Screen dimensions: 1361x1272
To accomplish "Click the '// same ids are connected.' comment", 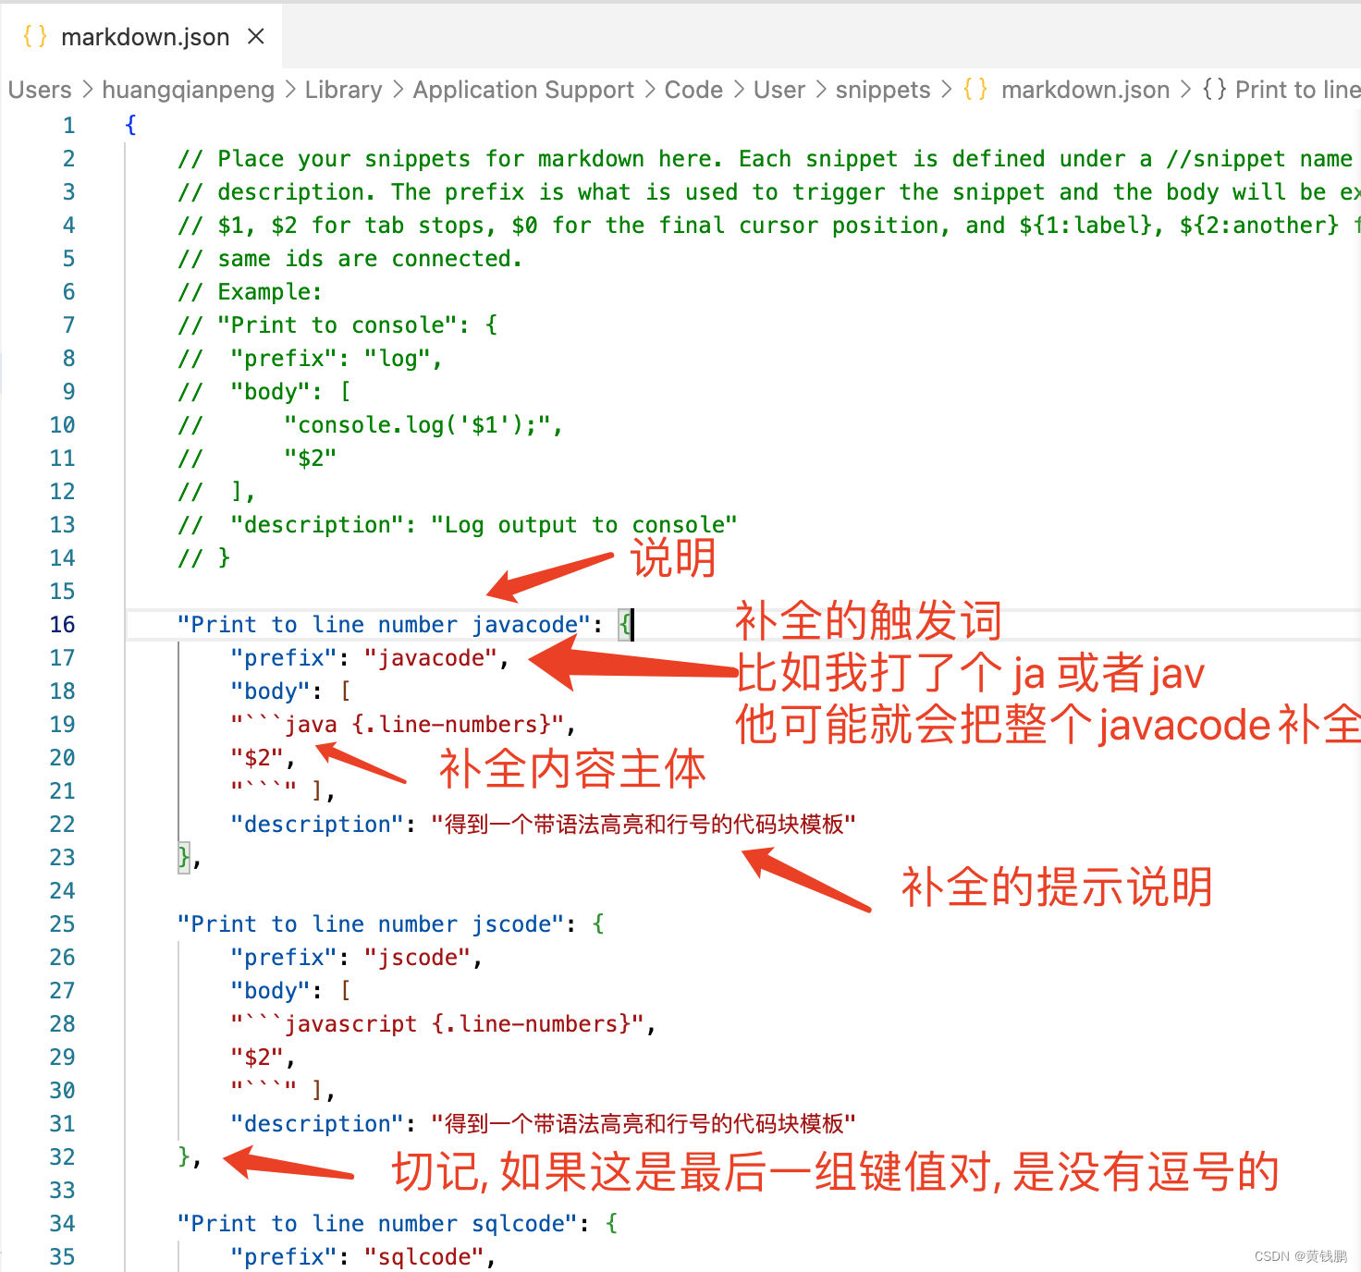I will click(x=350, y=258).
